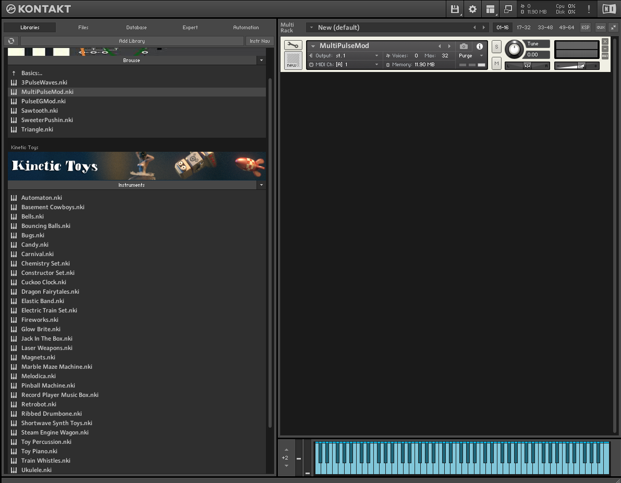Mute the MultiPulseMod instrument
The width and height of the screenshot is (621, 483).
pos(496,64)
